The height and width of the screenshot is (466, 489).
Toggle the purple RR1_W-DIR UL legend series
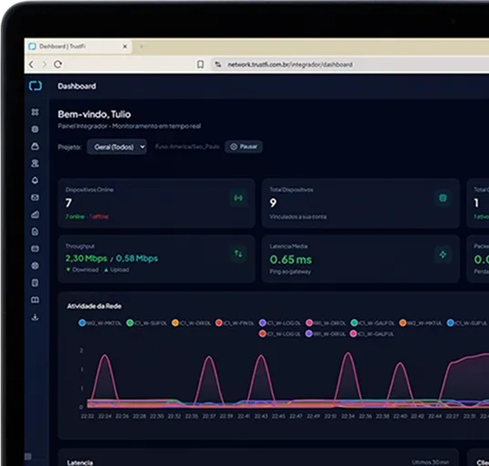pos(326,333)
